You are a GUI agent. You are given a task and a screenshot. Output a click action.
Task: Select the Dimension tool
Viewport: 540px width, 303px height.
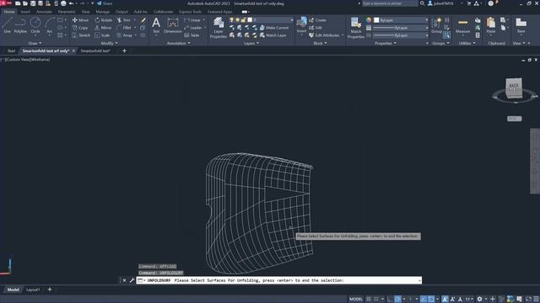click(x=172, y=25)
